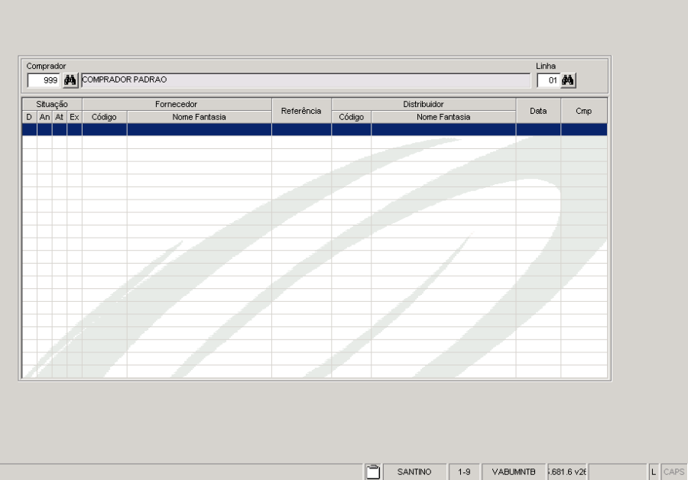Screen dimensions: 688x480
Task: Click SANTINO in the status bar
Action: 414,472
